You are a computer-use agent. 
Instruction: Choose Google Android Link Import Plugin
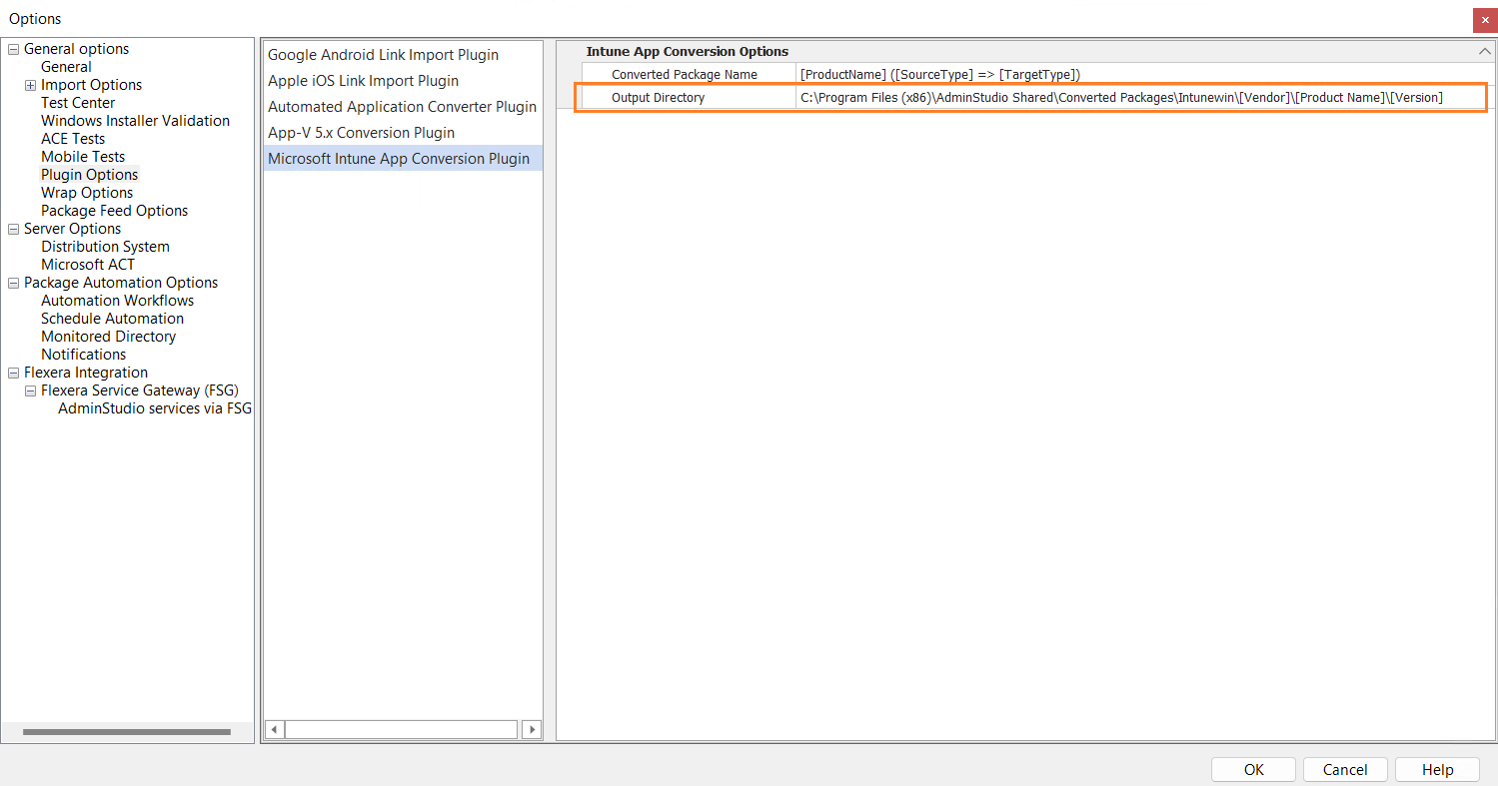tap(383, 55)
